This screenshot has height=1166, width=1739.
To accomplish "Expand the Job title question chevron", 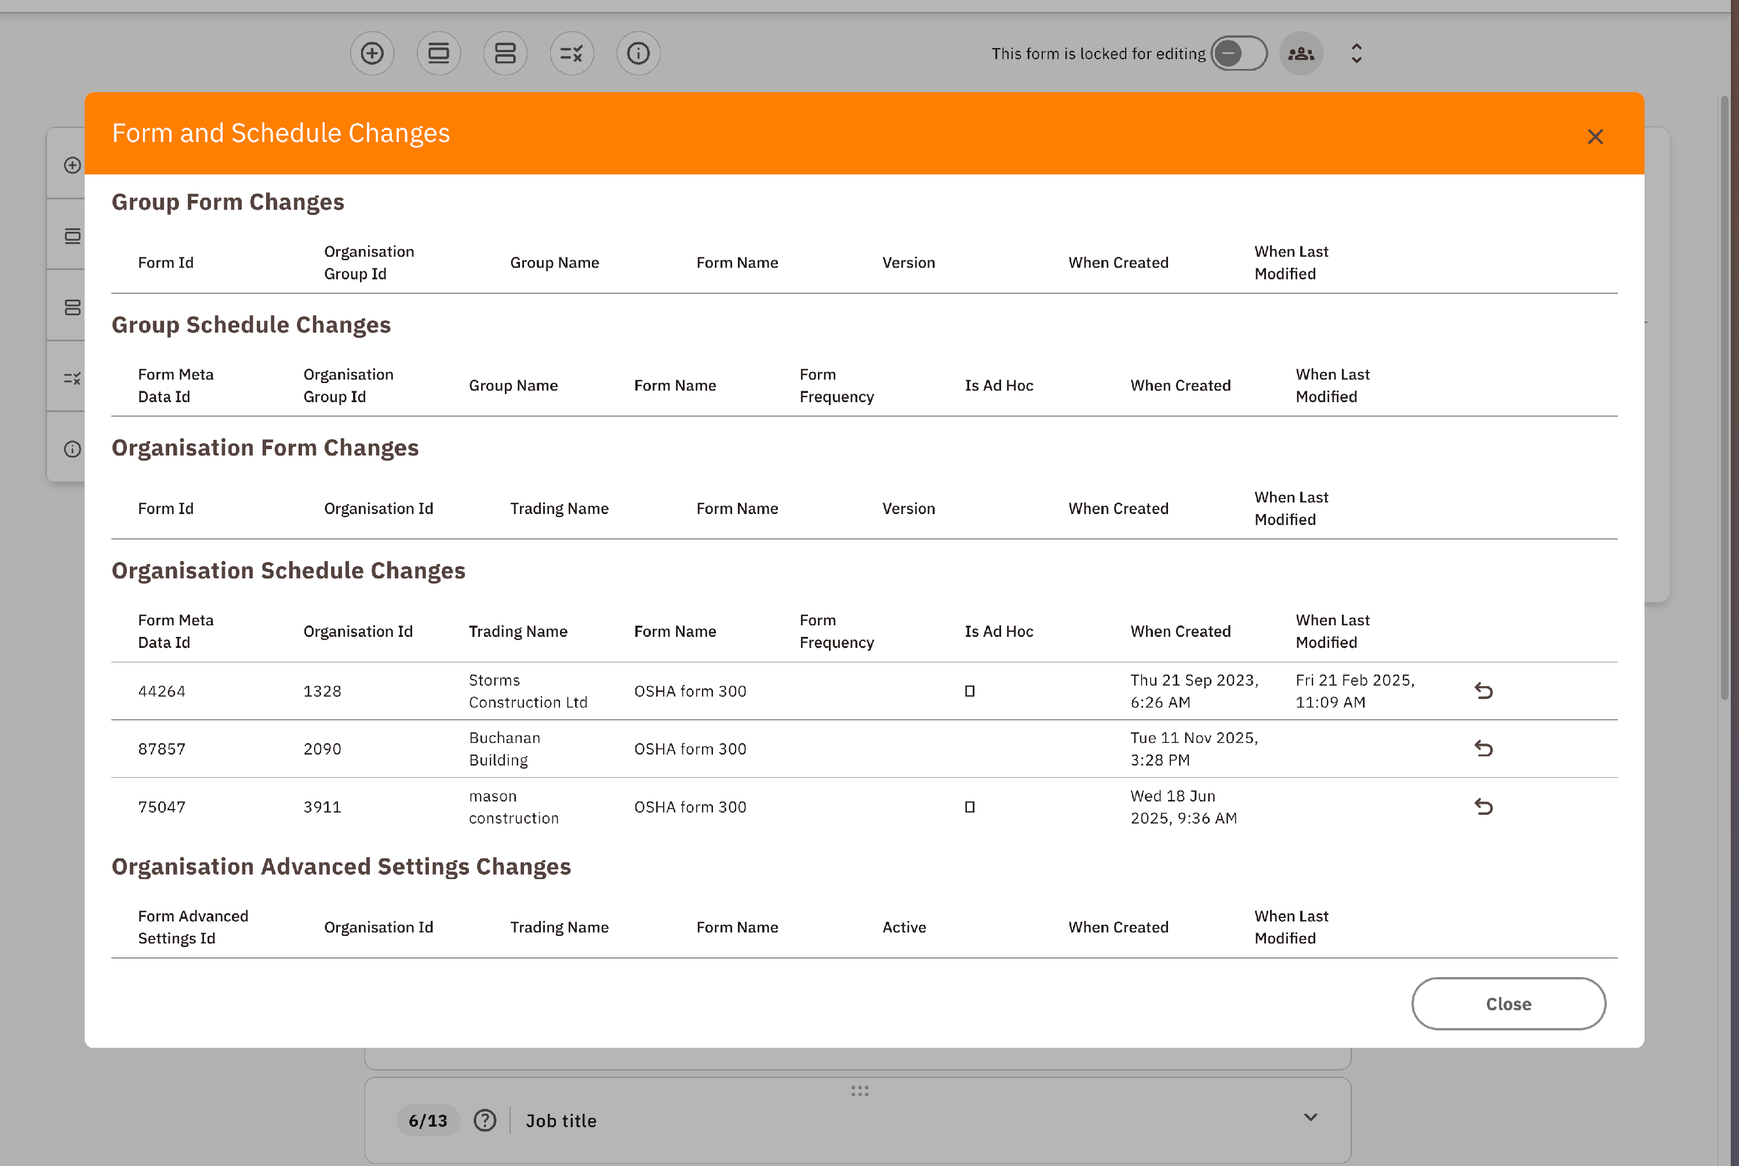I will [1311, 1117].
